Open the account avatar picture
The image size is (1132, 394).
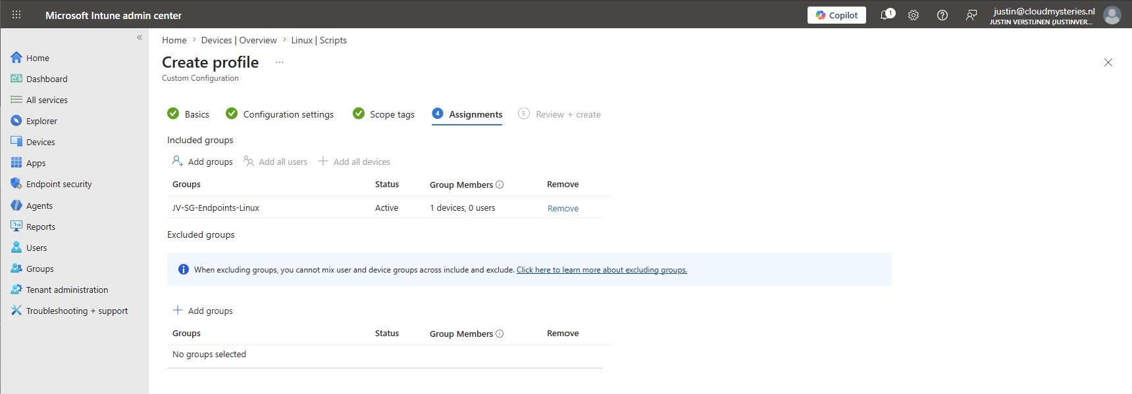click(1112, 15)
